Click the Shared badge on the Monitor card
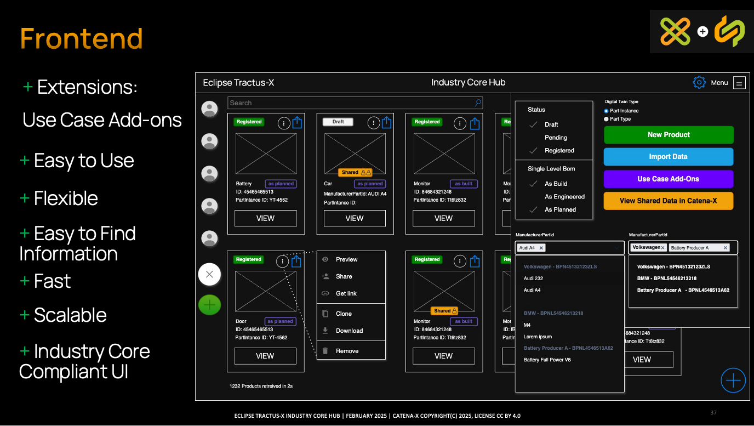The width and height of the screenshot is (754, 426). pyautogui.click(x=444, y=311)
